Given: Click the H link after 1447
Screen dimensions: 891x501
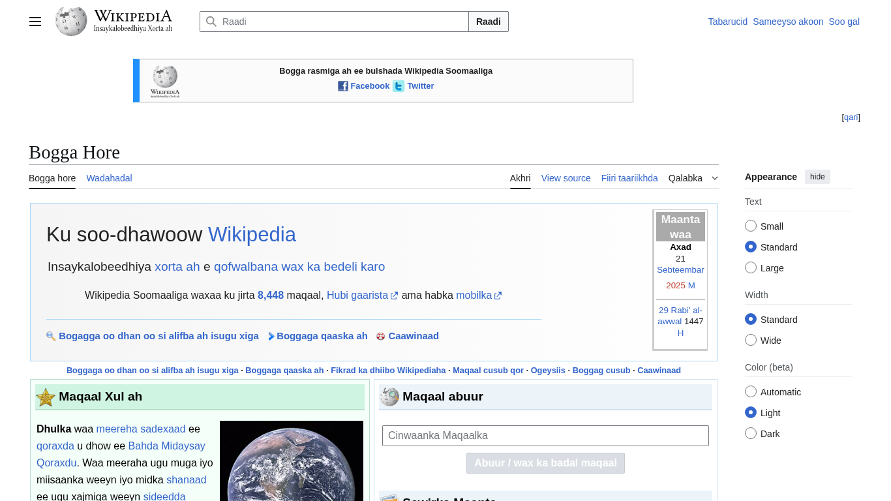Looking at the screenshot, I should click(x=680, y=333).
